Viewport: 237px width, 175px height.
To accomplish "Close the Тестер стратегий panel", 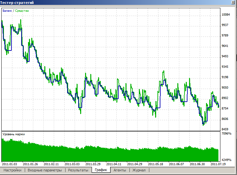I will pyautogui.click(x=233, y=2).
